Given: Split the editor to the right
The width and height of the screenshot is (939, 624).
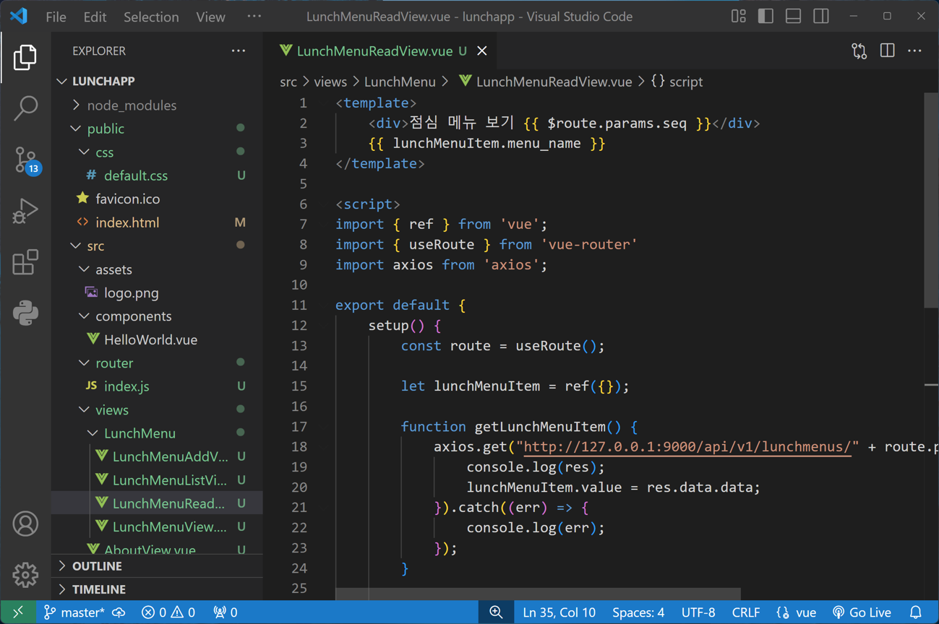Looking at the screenshot, I should (x=887, y=51).
